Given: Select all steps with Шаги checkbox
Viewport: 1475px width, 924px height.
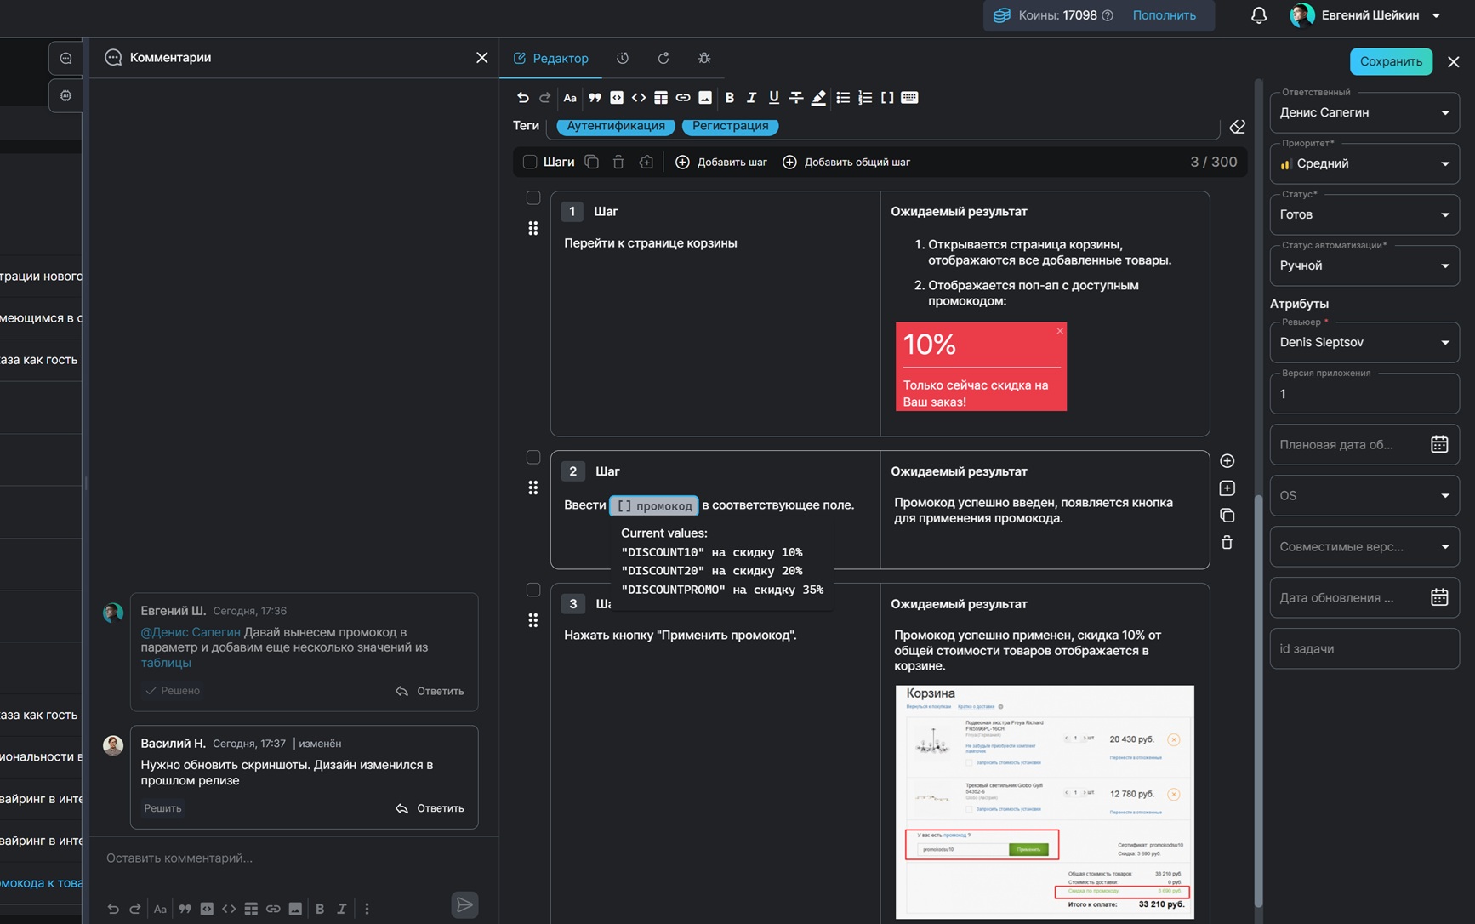Looking at the screenshot, I should point(530,162).
